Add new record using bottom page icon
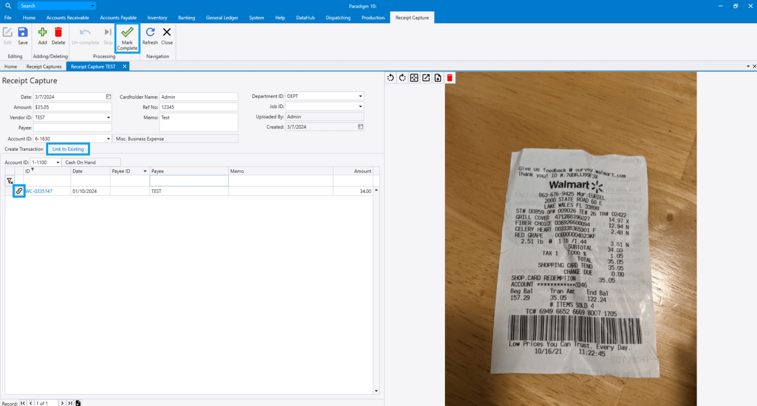This screenshot has width=757, height=406. pyautogui.click(x=78, y=403)
